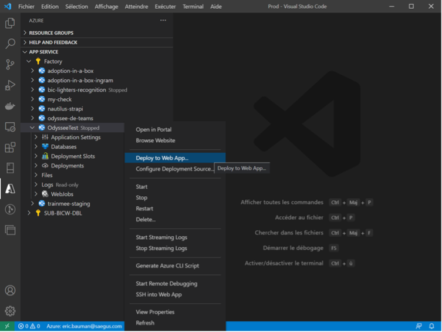This screenshot has height=332, width=442.
Task: Click the OdysseeTest web app icon
Action: click(42, 128)
